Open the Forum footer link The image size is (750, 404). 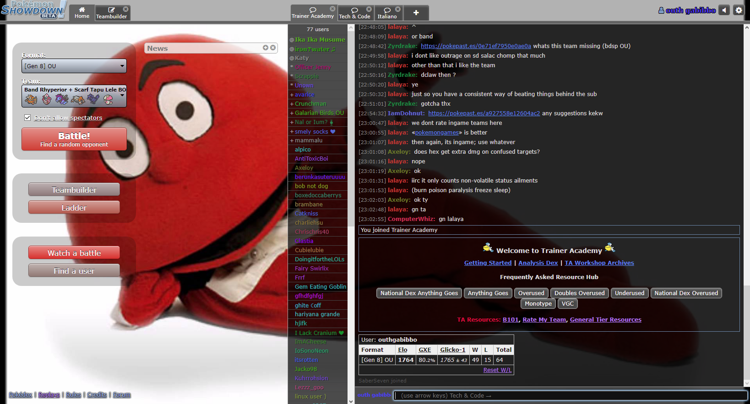(x=122, y=394)
